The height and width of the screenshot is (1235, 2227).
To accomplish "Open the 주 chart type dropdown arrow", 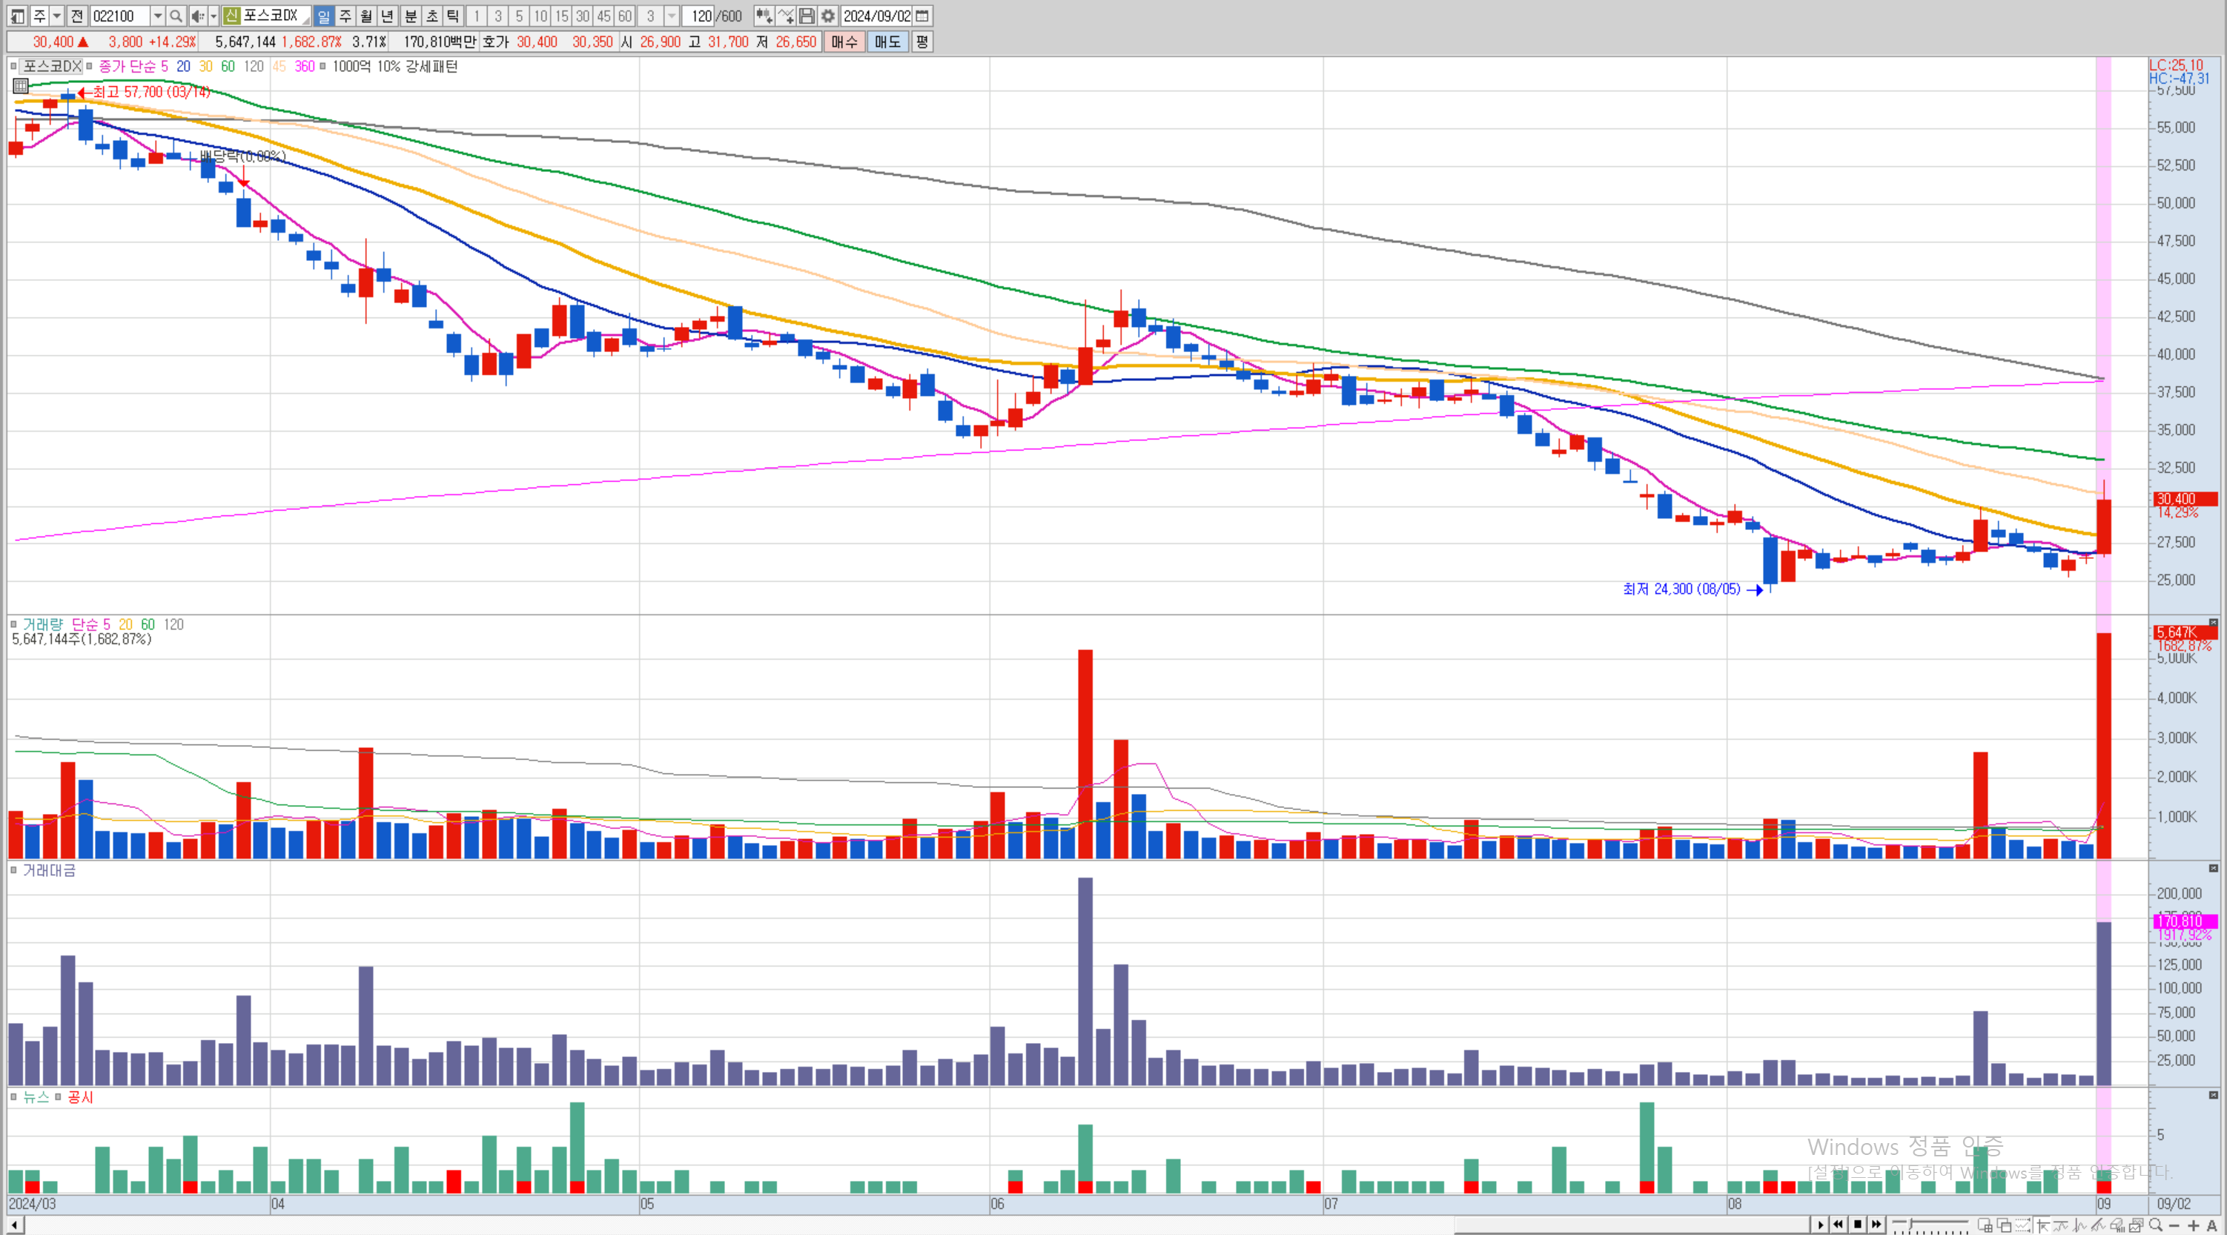I will (56, 16).
